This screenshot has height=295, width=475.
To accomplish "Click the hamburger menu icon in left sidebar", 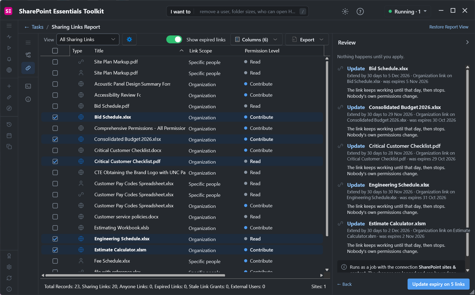I will [x=9, y=26].
